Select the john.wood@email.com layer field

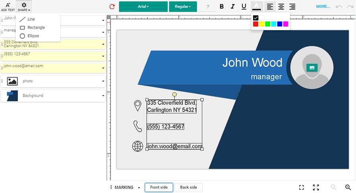(53, 68)
